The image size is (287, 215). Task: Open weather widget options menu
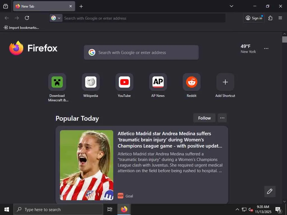[266, 48]
